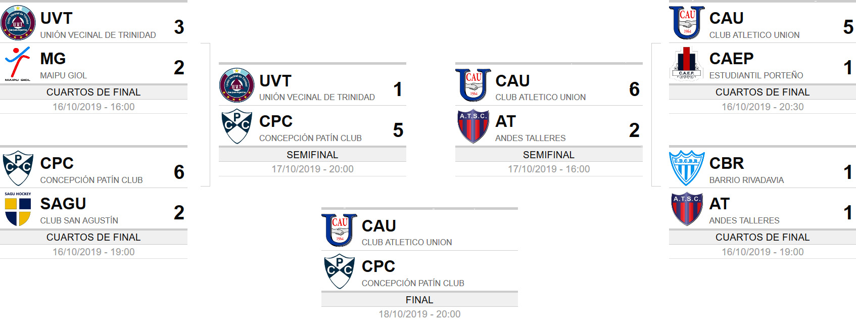Select the final date 18/10/2019 - 20:00
Viewport: 856px width, 321px height.
pyautogui.click(x=419, y=314)
